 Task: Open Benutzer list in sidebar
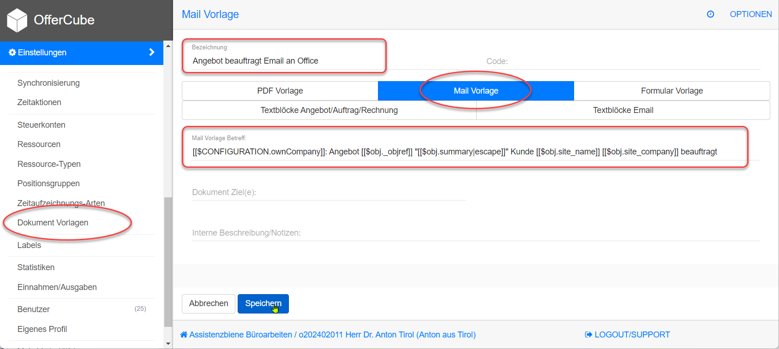point(34,309)
